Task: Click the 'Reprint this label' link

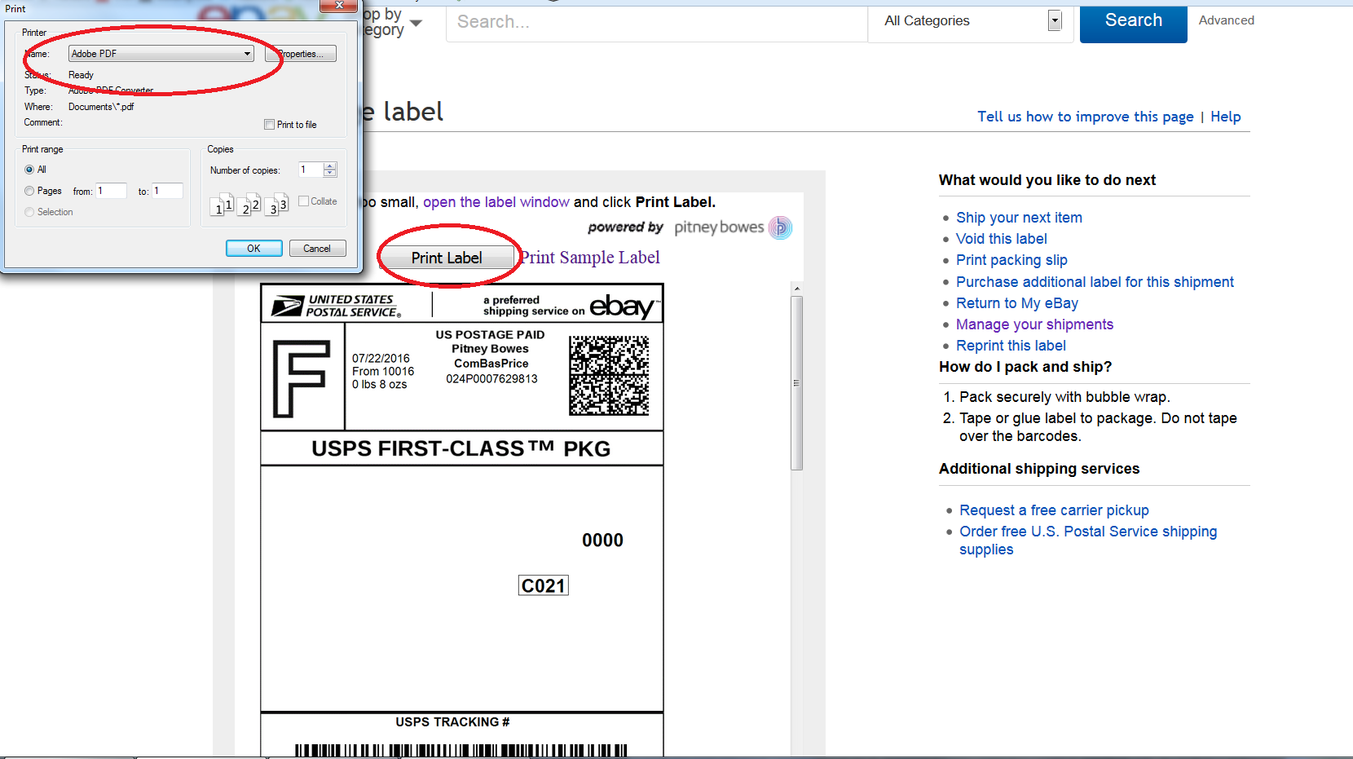Action: [1011, 346]
